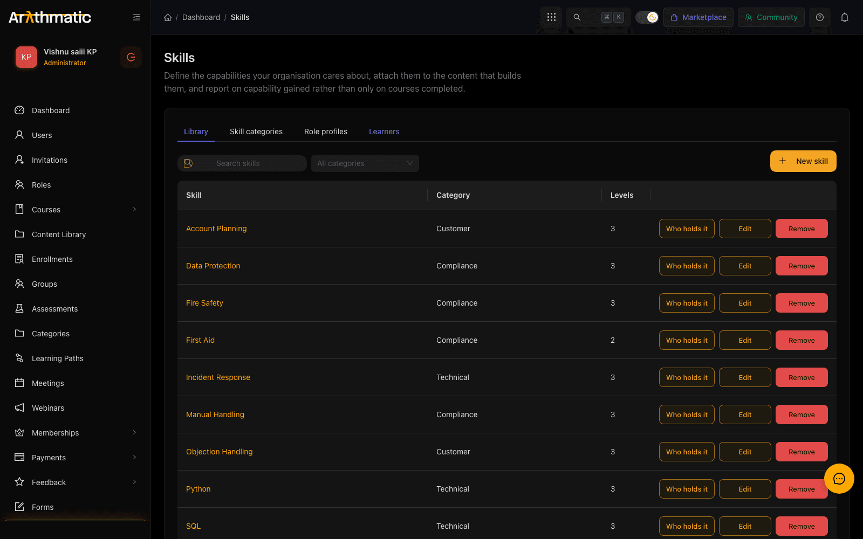Open the Objection Handling skill link
Screen dimensions: 863x539
(219, 452)
